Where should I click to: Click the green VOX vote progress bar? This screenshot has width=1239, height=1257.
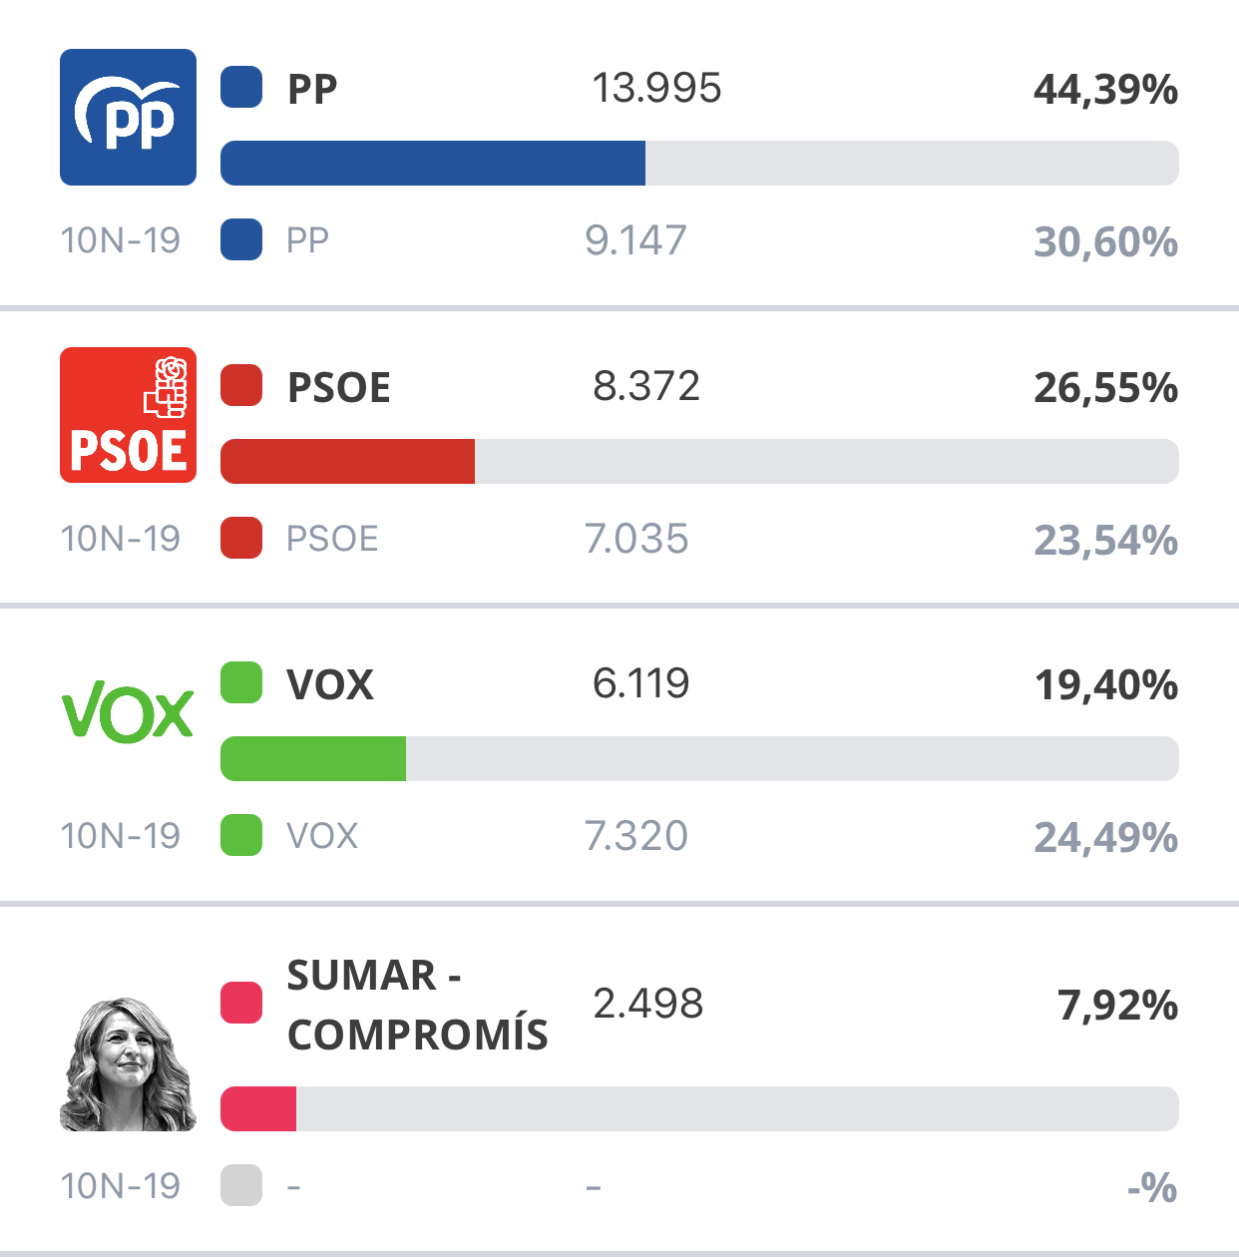313,759
